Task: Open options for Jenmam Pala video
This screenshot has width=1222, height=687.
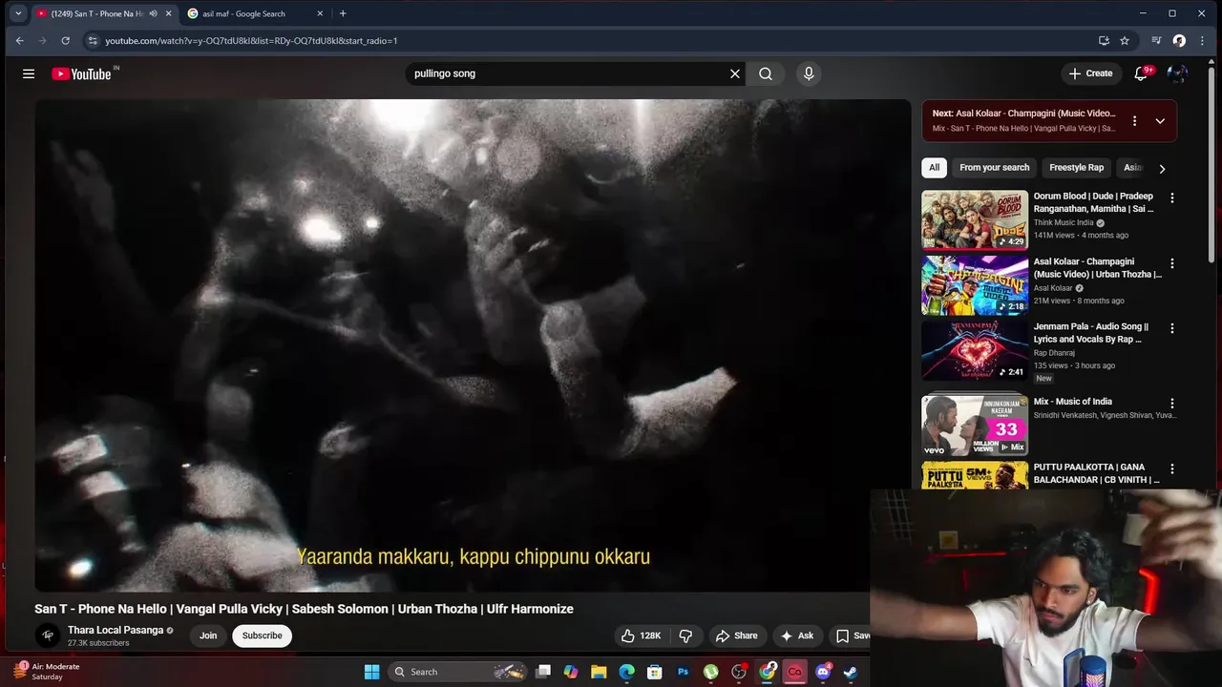Action: pyautogui.click(x=1172, y=328)
